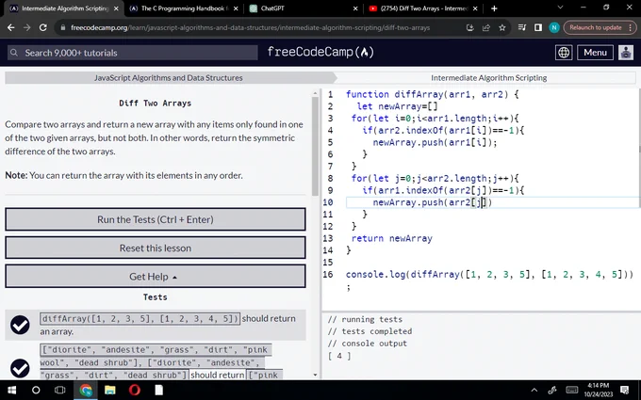This screenshot has width=641, height=400.
Task: Open the media control icon in toolbar
Action: [522, 27]
